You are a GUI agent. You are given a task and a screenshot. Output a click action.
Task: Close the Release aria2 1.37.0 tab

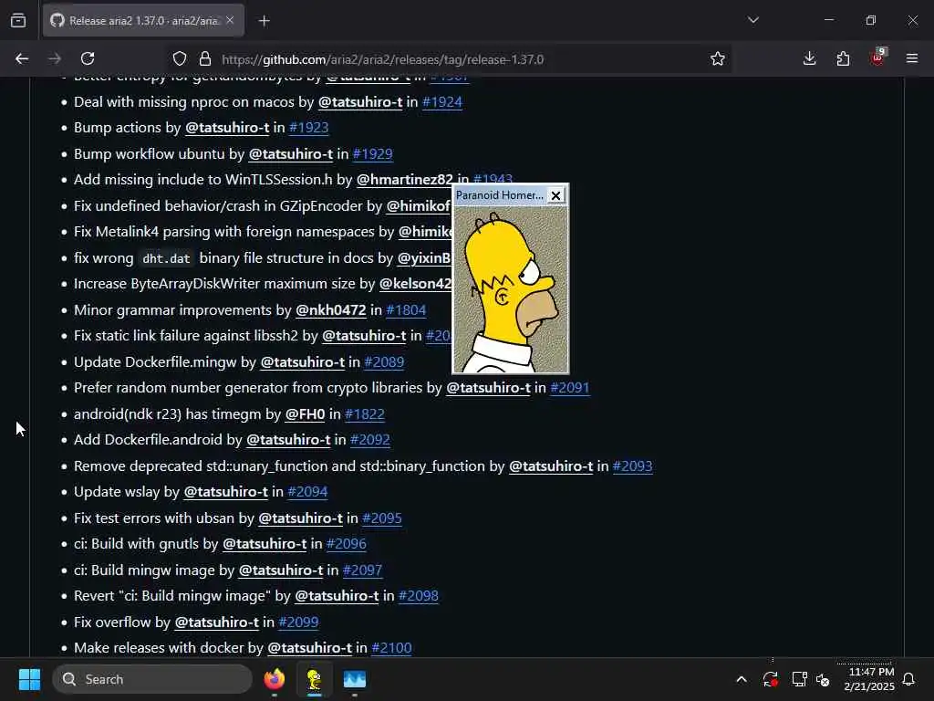[230, 20]
